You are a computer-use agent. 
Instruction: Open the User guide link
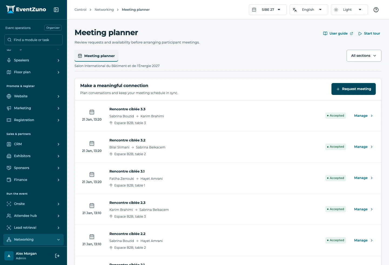click(x=338, y=34)
